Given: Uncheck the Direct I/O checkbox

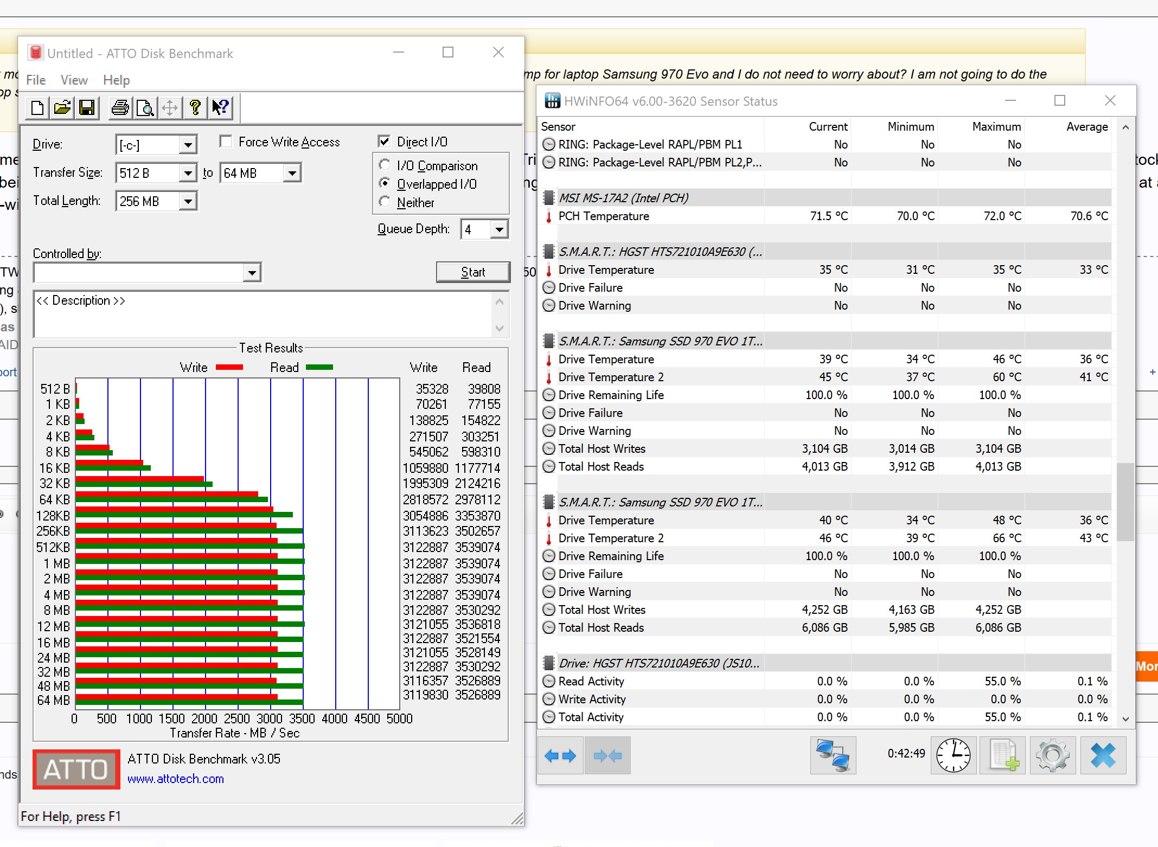Looking at the screenshot, I should 384,142.
